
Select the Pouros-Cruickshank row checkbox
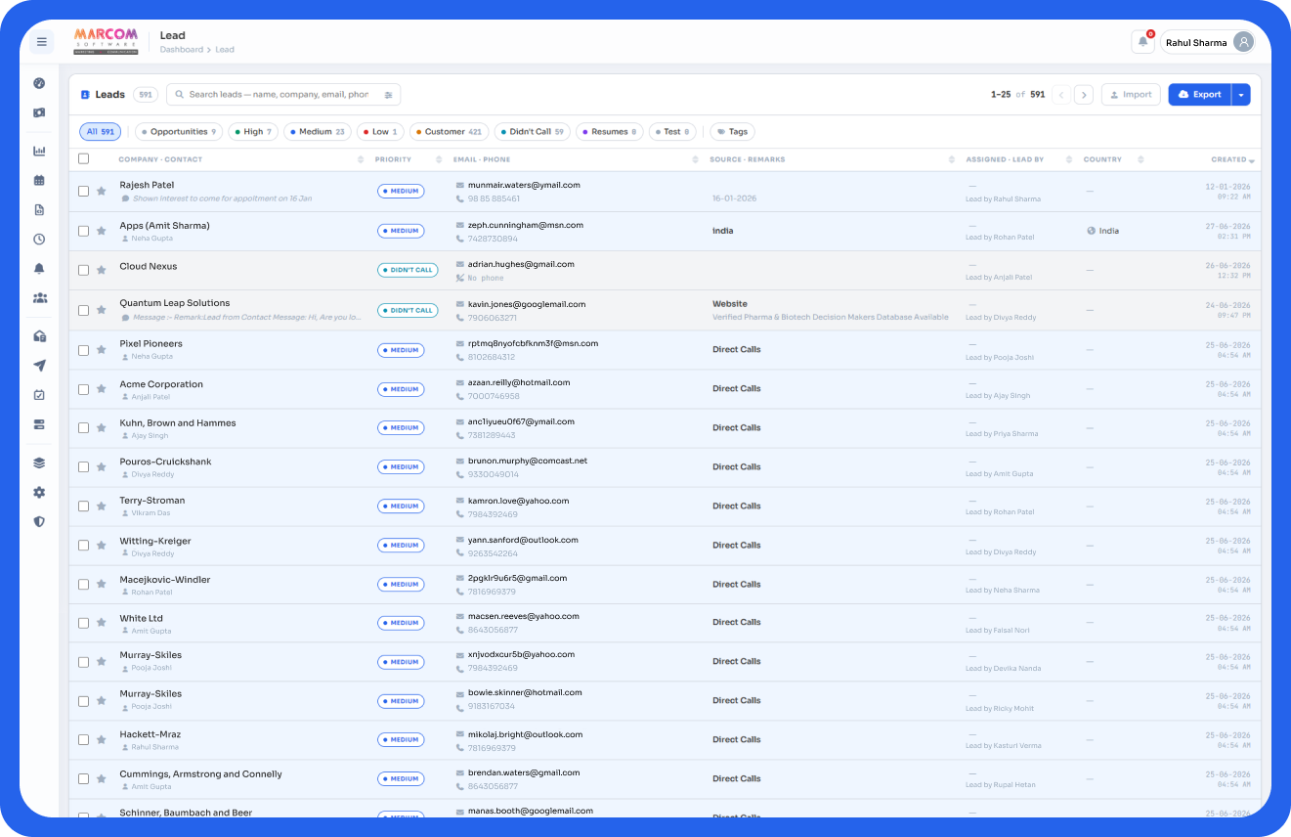pyautogui.click(x=84, y=467)
